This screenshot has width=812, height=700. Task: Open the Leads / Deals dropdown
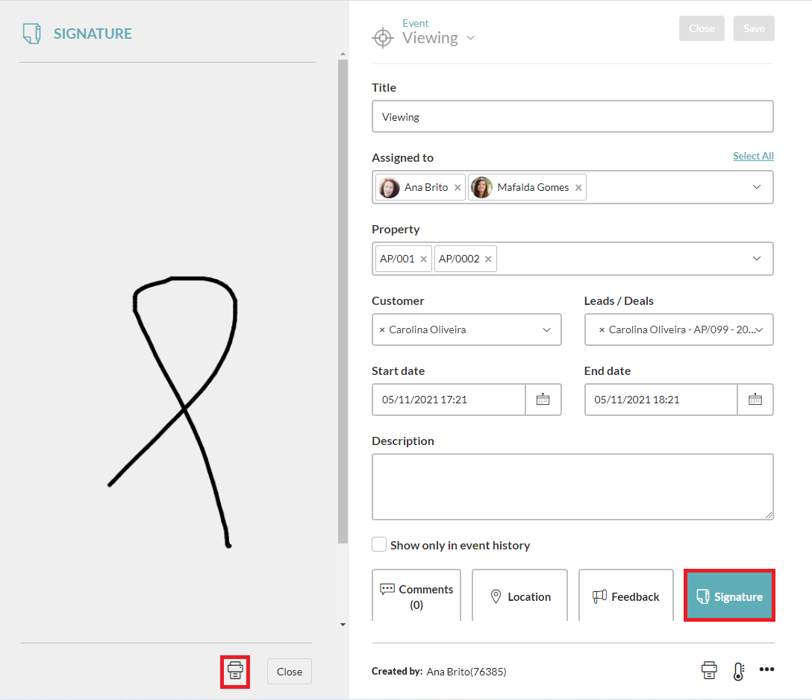point(759,329)
